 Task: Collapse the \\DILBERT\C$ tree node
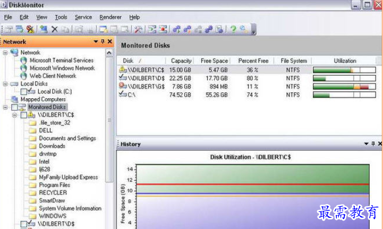(x=14, y=115)
